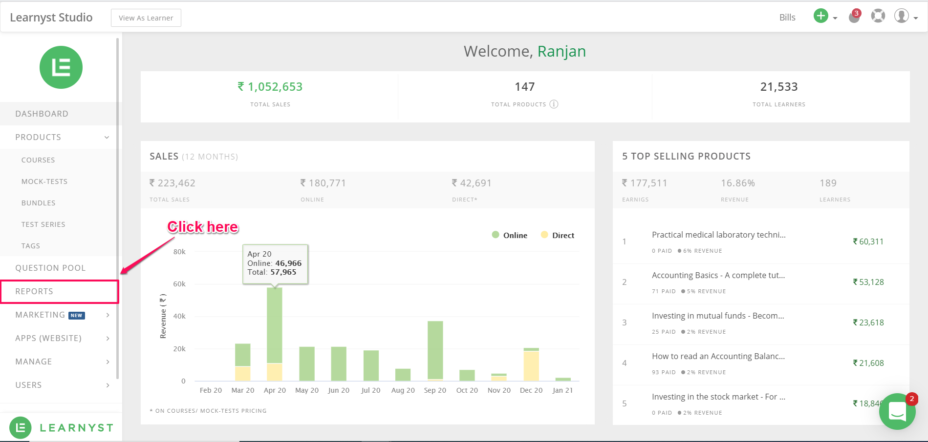
Task: Click the Sep 20 sales bar
Action: click(435, 350)
